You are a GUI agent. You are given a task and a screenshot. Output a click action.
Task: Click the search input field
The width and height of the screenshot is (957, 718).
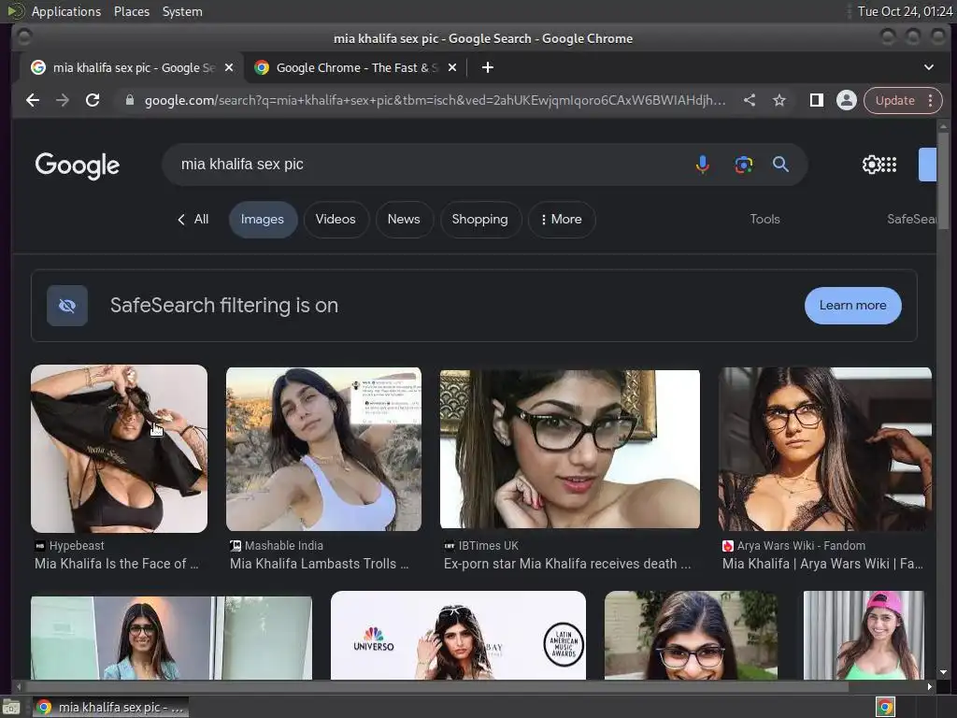[427, 165]
